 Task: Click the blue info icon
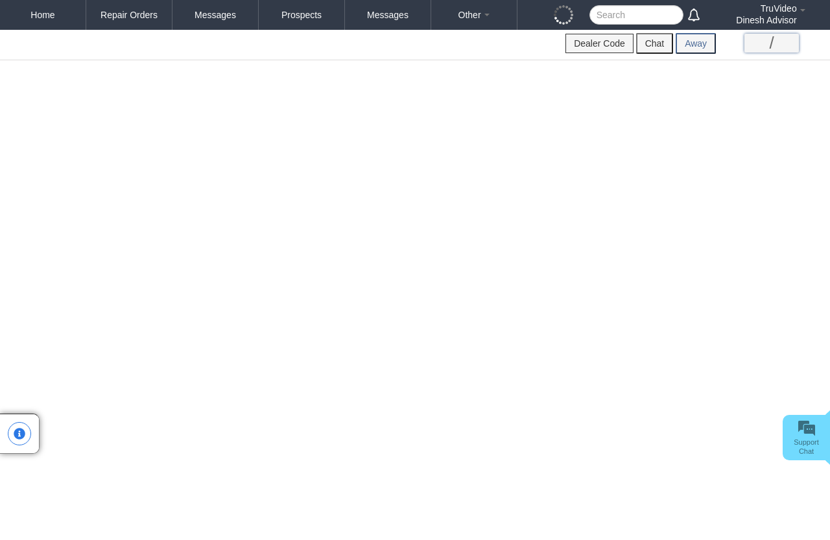click(x=19, y=434)
